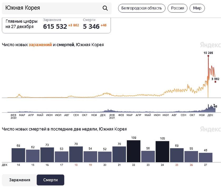The height and width of the screenshot is (190, 221).
Task: Switch to the Смерти tab
Action: click(50, 180)
